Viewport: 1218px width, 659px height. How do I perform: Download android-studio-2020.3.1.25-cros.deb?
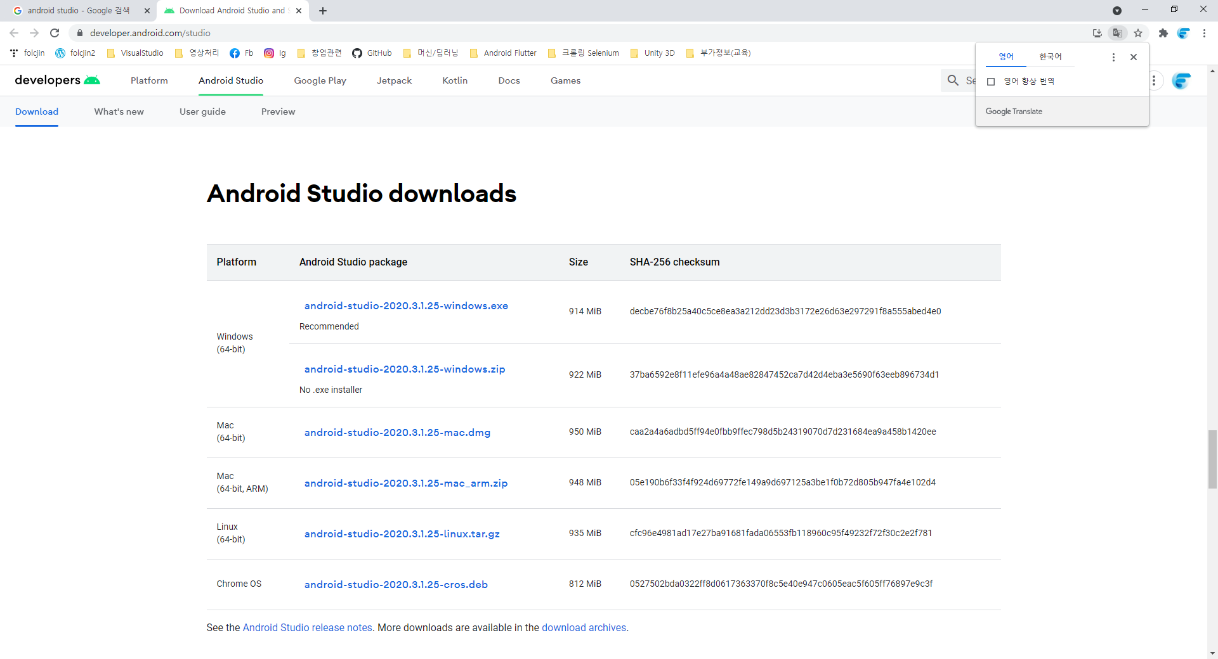pos(396,585)
